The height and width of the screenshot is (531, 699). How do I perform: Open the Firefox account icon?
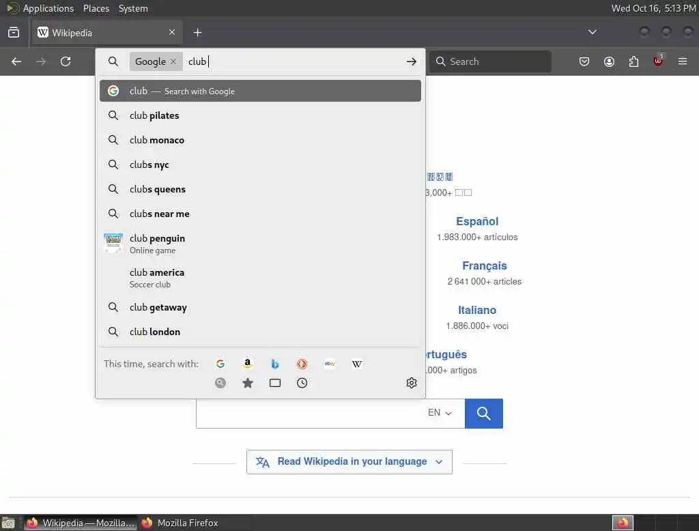[x=609, y=61]
